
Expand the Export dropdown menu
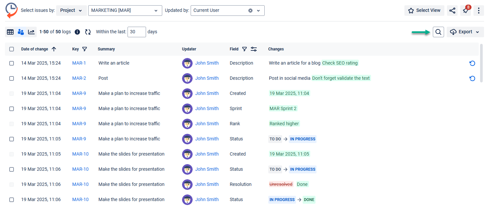point(465,32)
